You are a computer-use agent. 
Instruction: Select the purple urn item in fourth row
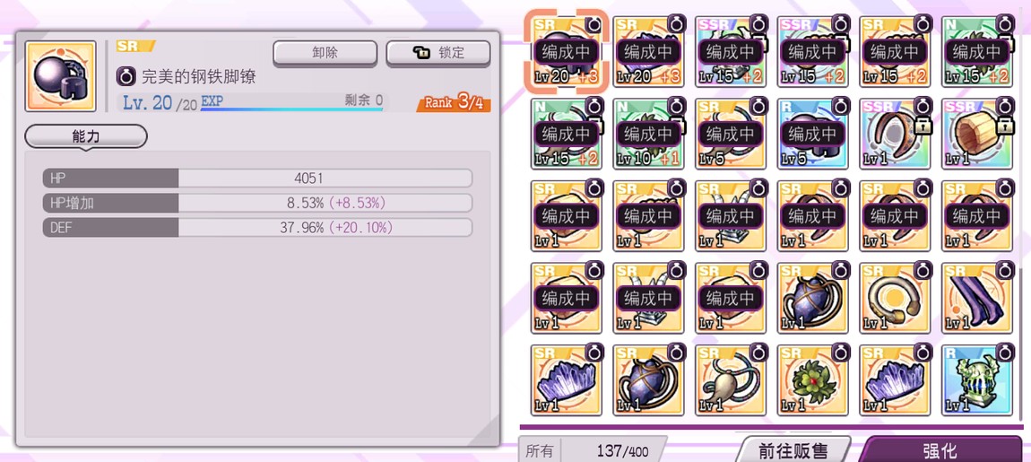[x=813, y=298]
